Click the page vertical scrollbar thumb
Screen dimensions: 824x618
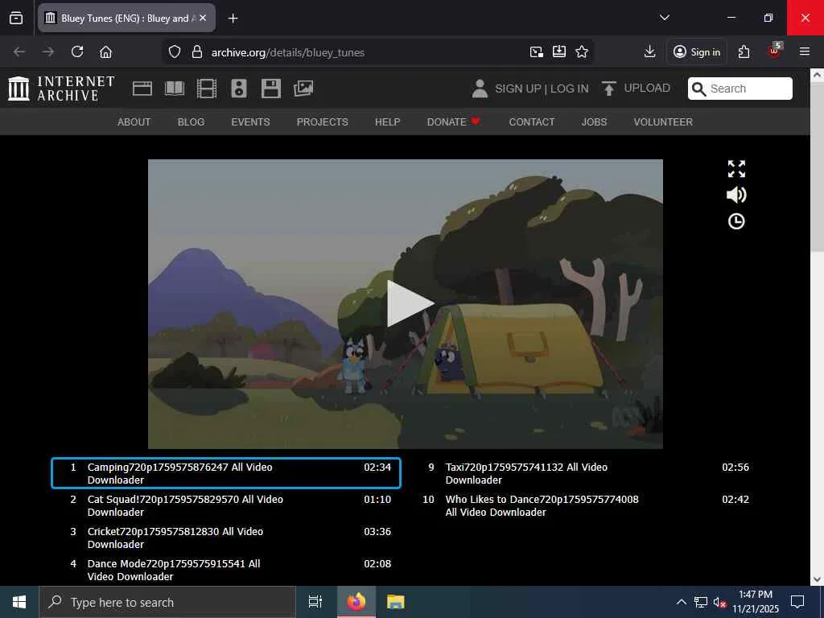(x=818, y=166)
